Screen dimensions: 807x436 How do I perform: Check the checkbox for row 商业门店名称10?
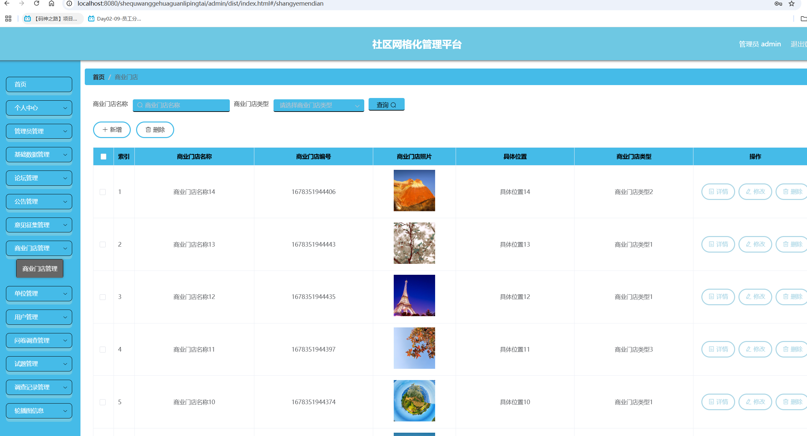click(103, 402)
